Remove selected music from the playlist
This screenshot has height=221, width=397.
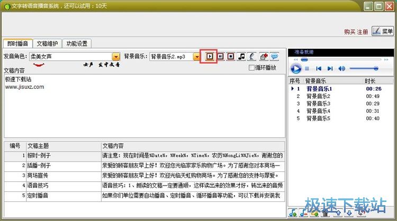tap(304, 213)
